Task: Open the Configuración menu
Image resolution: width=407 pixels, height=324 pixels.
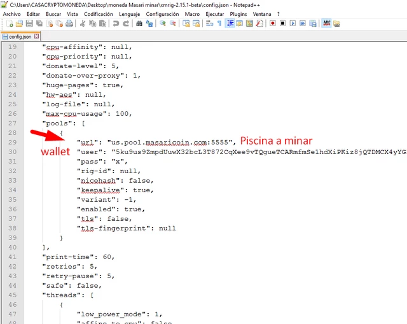Action: [162, 14]
